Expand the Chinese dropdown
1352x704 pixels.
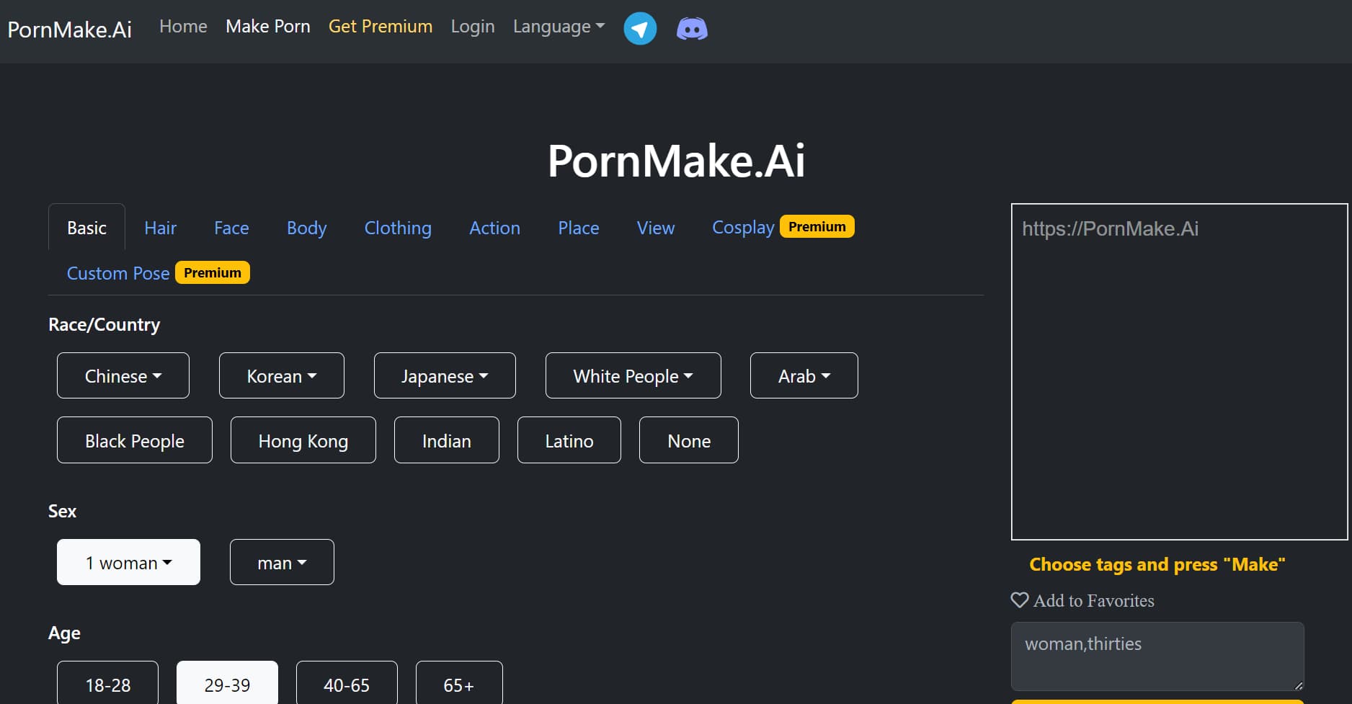tap(123, 375)
